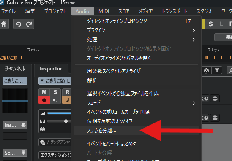The width and height of the screenshot is (232, 161).
Task: Adjust the blue track volume slider
Action: point(59,113)
